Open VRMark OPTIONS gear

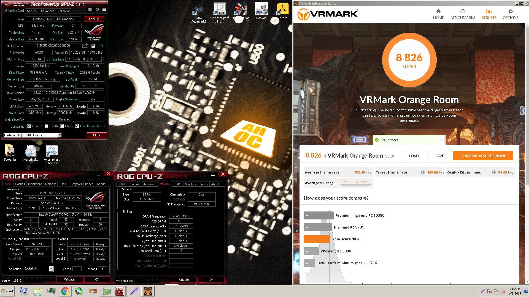click(511, 14)
